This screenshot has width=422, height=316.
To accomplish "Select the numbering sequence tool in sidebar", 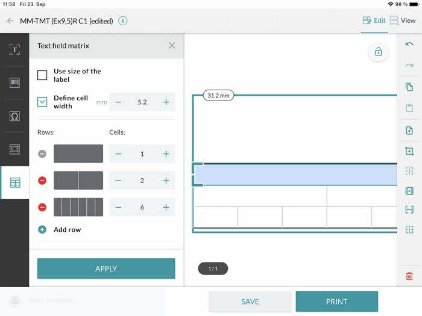I will [x=14, y=149].
